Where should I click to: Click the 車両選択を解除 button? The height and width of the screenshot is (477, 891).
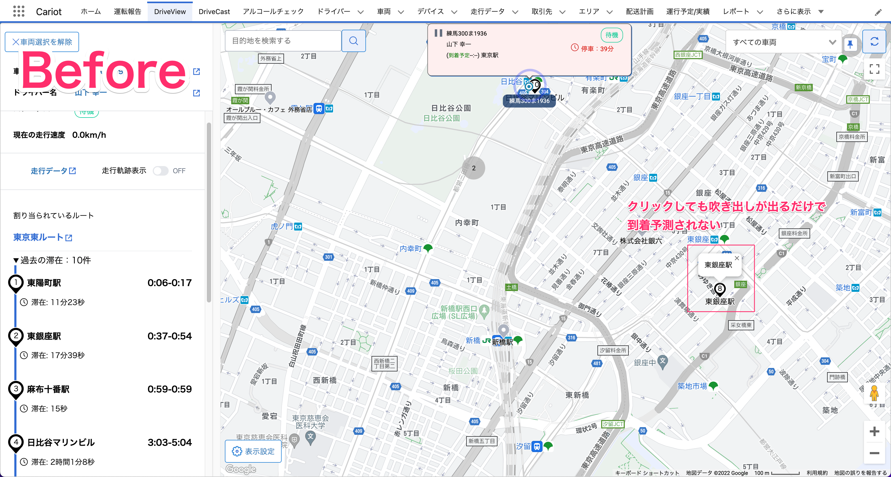pos(42,42)
